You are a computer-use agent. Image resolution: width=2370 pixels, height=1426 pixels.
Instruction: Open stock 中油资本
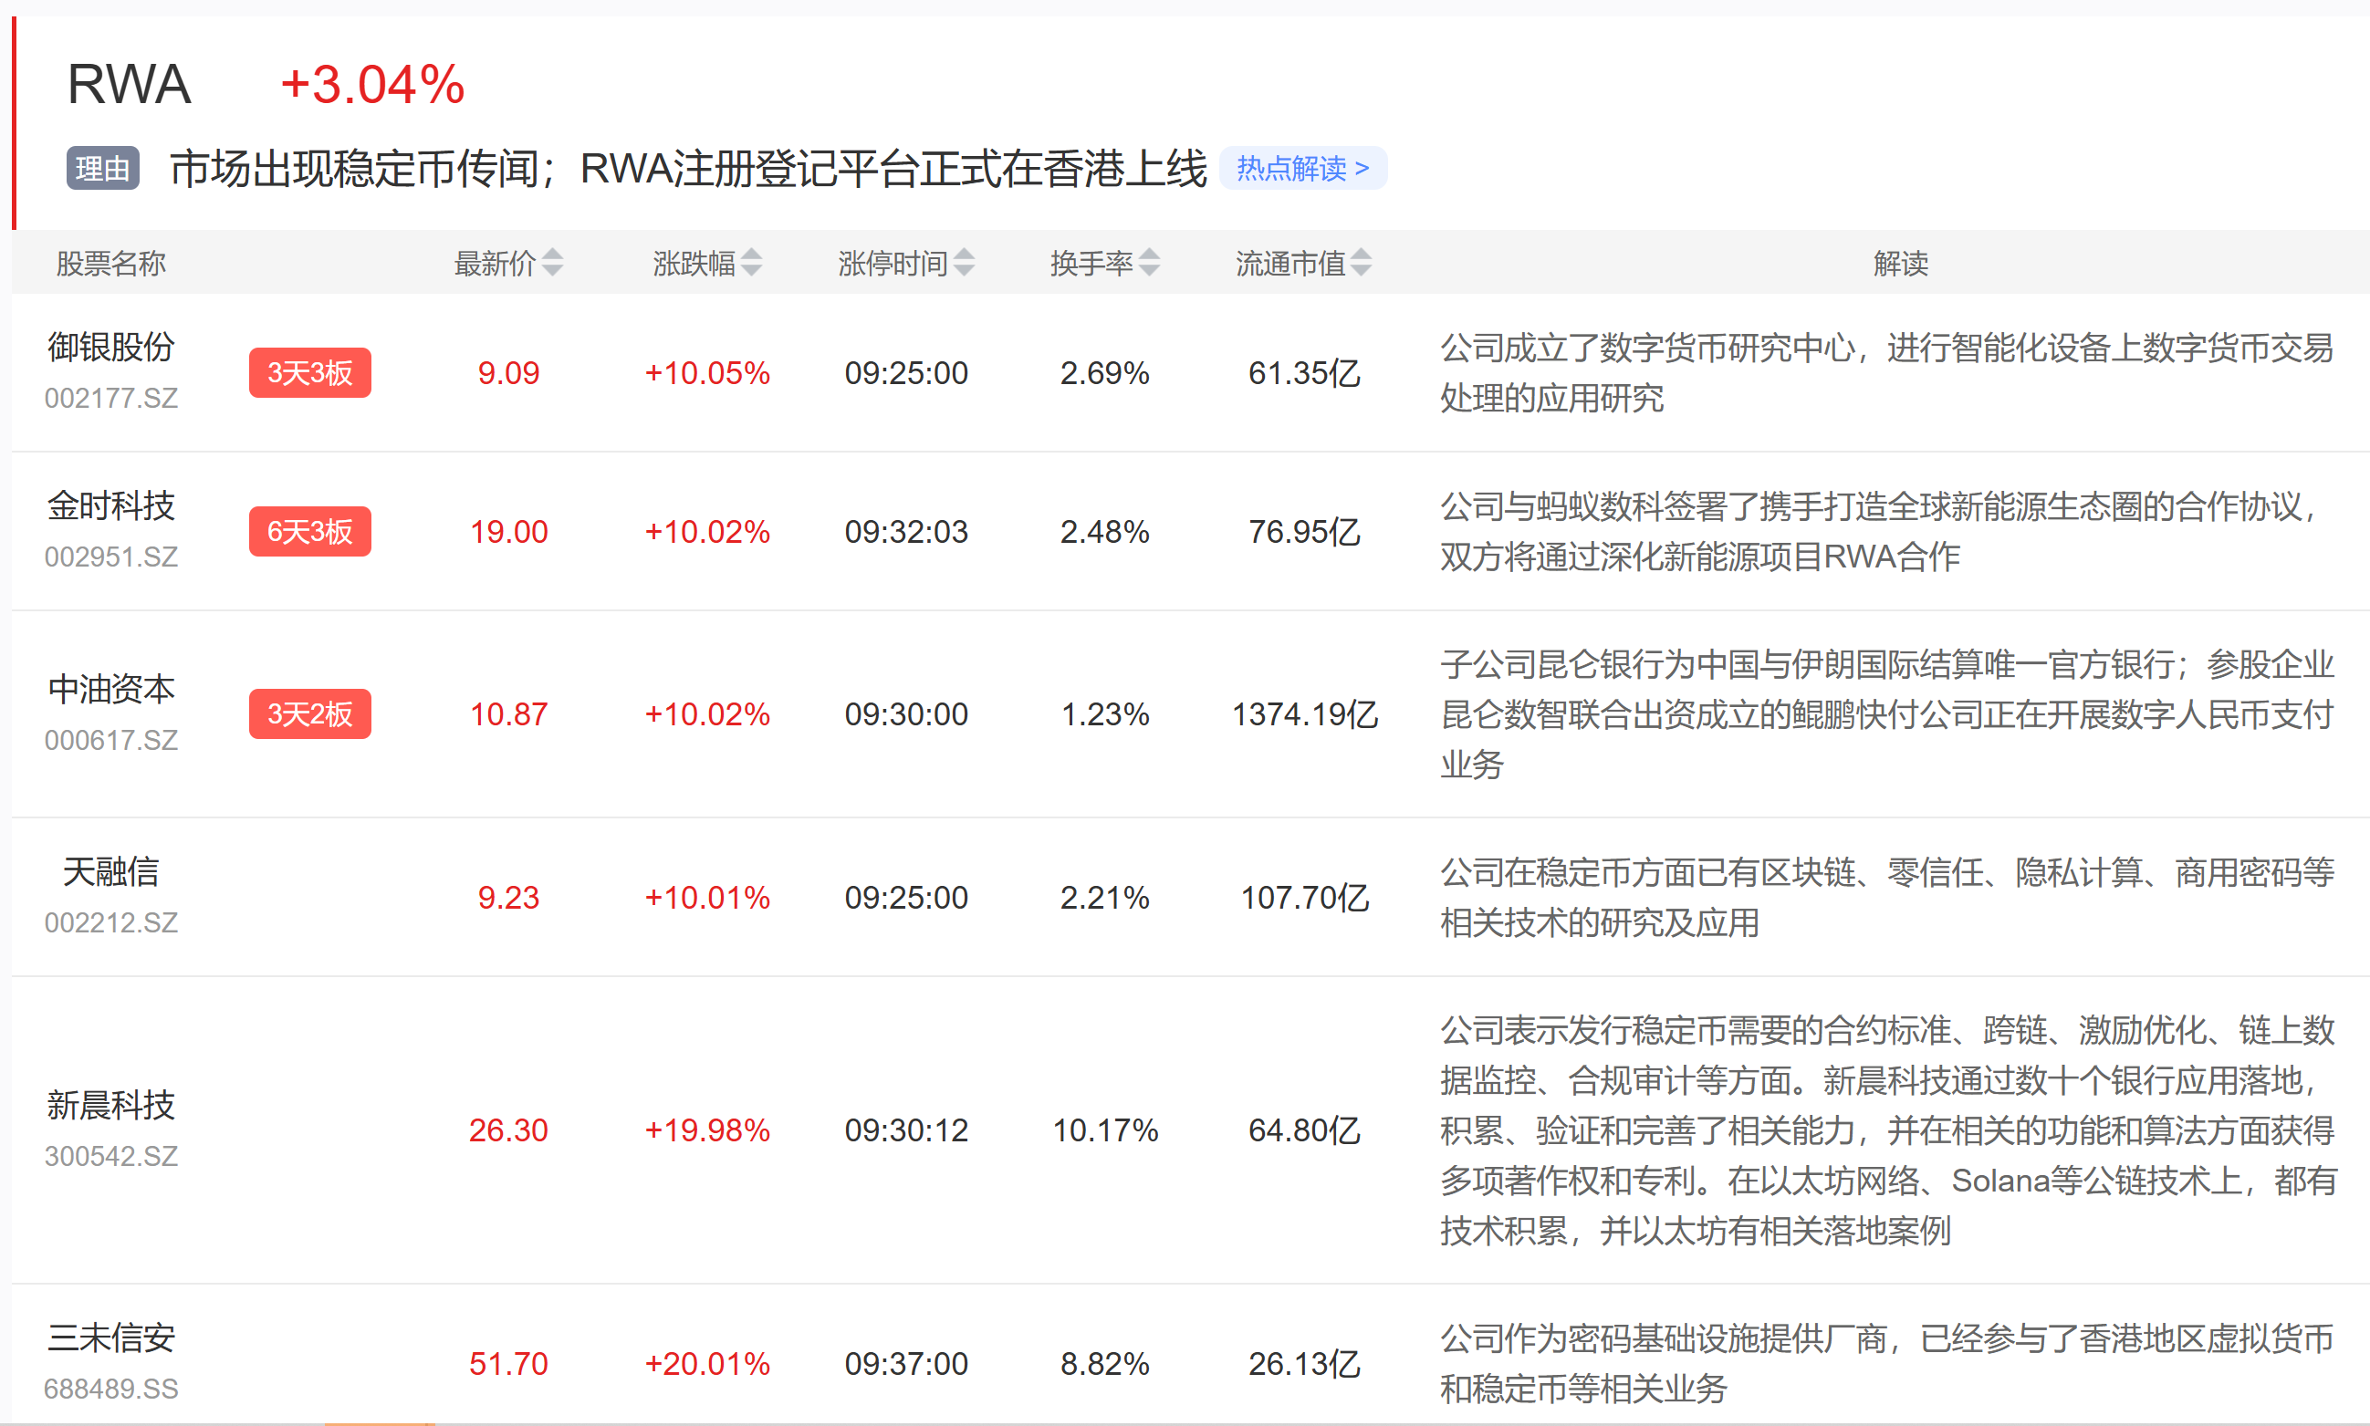(x=111, y=689)
